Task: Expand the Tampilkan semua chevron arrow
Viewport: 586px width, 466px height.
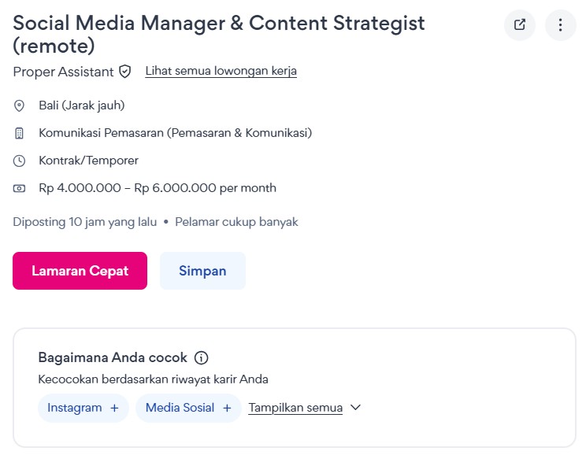Action: coord(355,408)
